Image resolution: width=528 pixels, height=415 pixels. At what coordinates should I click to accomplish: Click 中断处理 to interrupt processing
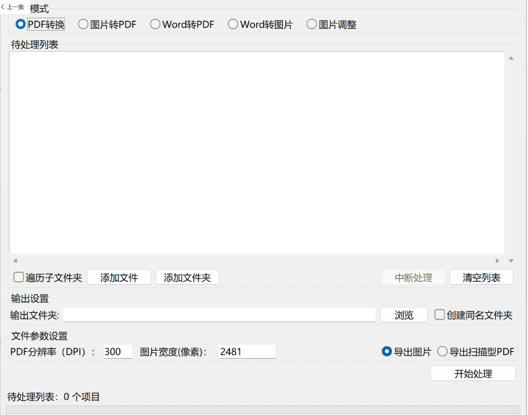pyautogui.click(x=413, y=277)
